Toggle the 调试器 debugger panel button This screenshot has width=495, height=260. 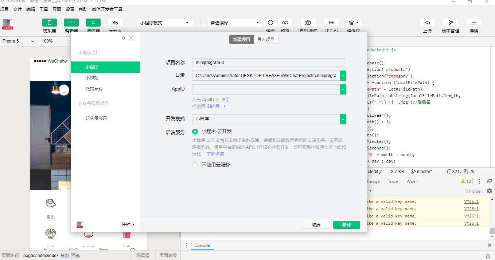point(93,23)
